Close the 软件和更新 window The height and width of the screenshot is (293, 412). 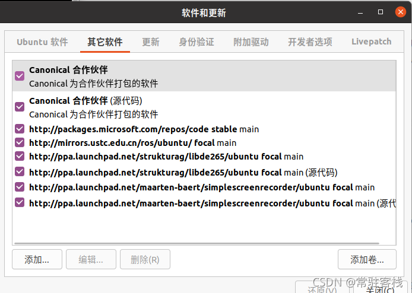coord(401,12)
